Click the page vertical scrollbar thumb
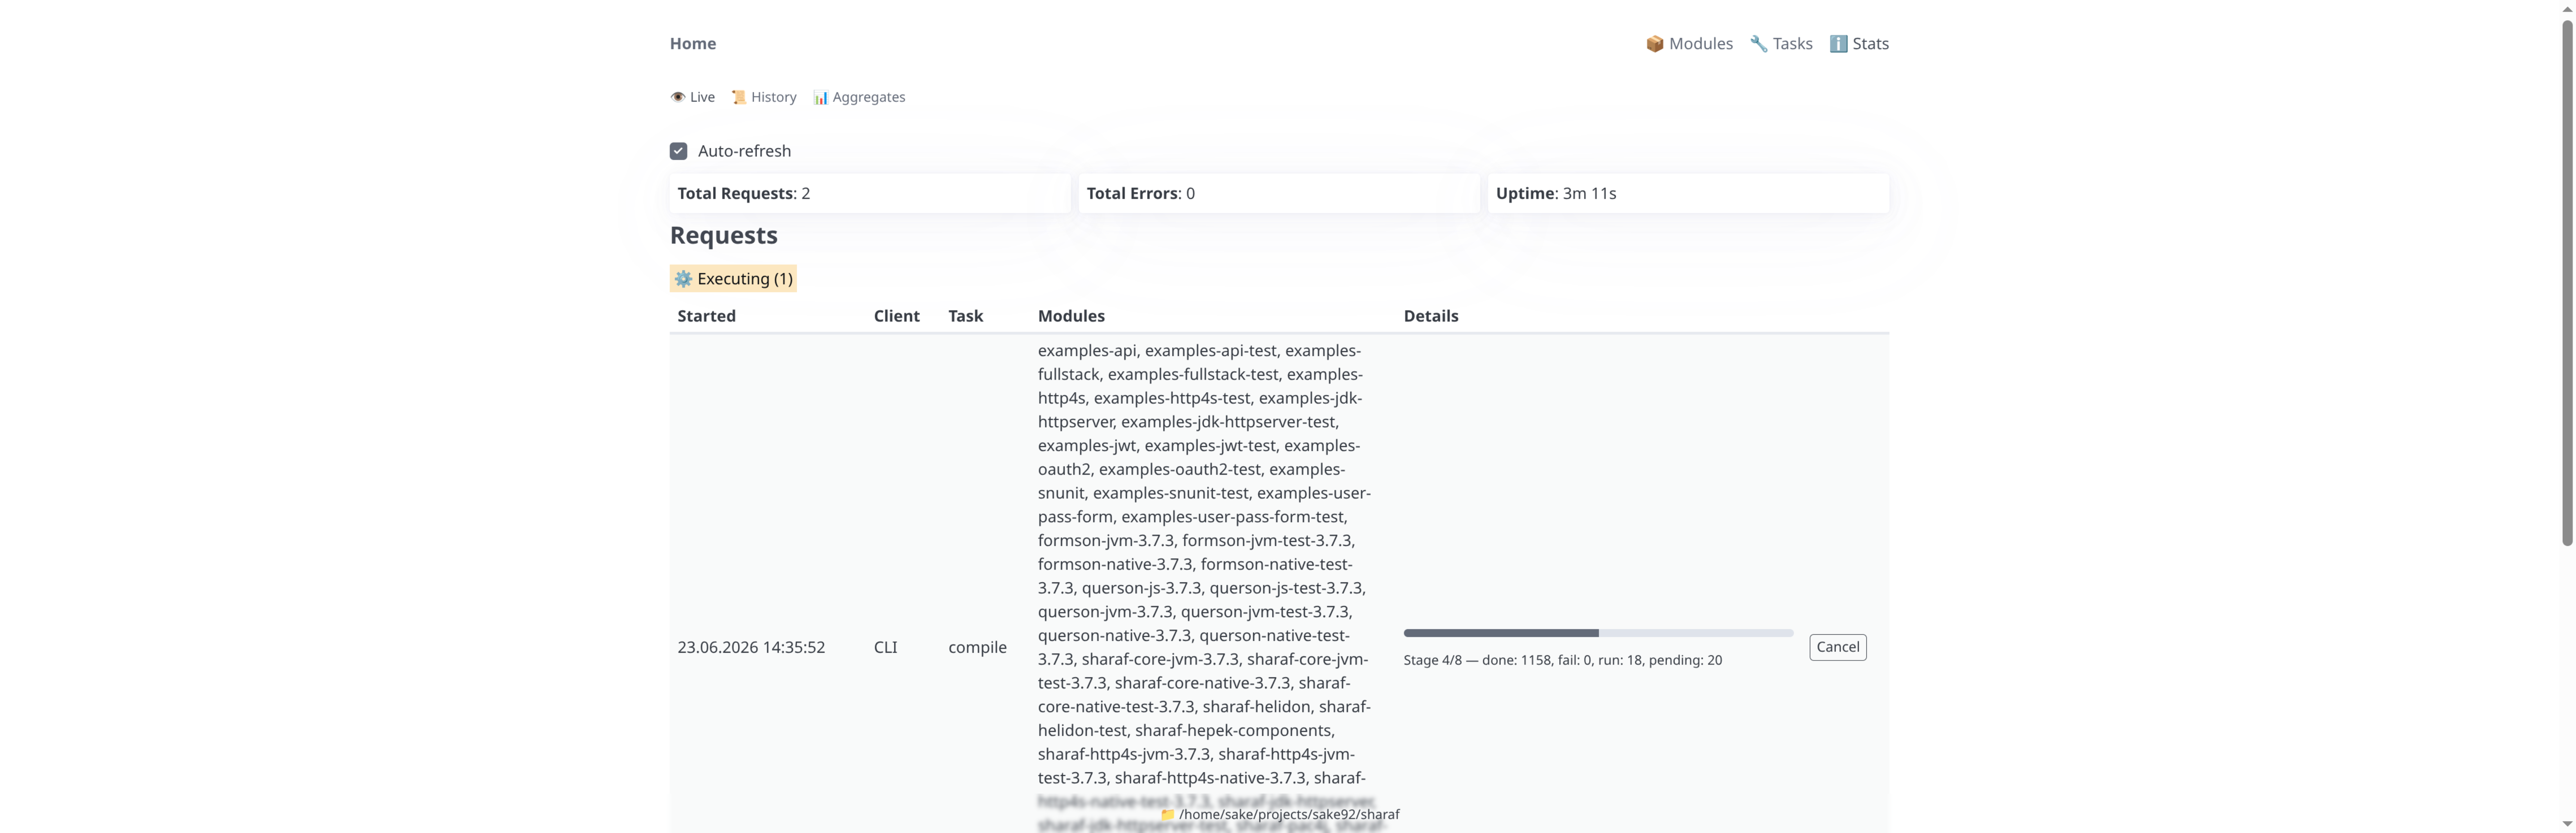Viewport: 2576px width, 833px height. (2567, 283)
